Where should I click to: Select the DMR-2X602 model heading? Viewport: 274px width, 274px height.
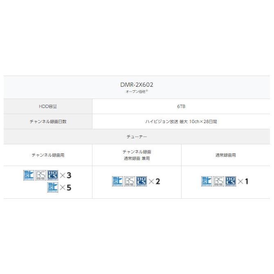(x=137, y=85)
